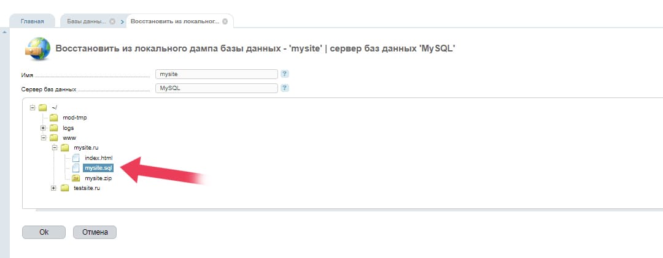The width and height of the screenshot is (663, 258).
Task: Select the mysite.sql dump file
Action: click(98, 168)
